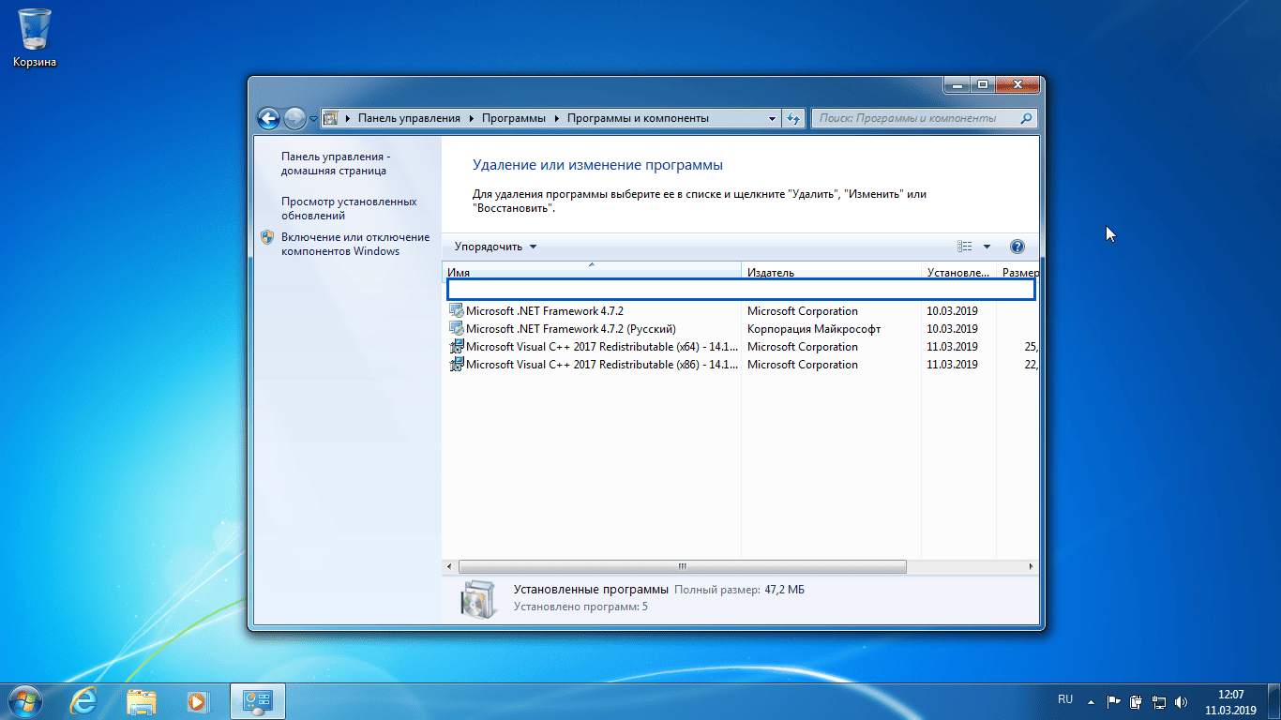The width and height of the screenshot is (1281, 720).
Task: Click power plug tray icon
Action: 1136,700
